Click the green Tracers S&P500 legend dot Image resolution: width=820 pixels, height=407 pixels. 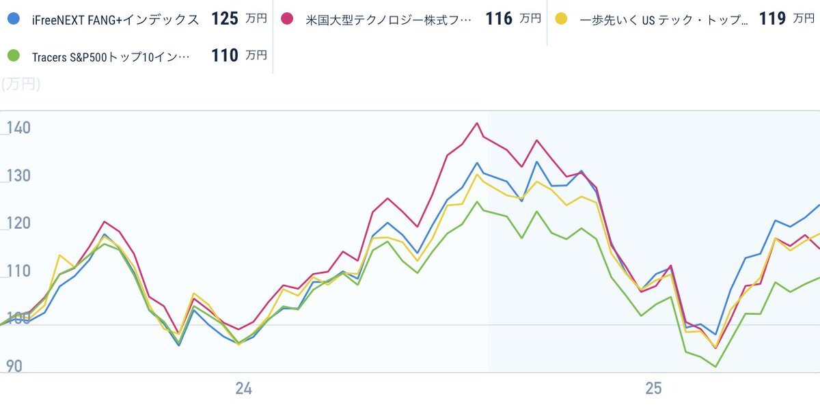coord(13,55)
